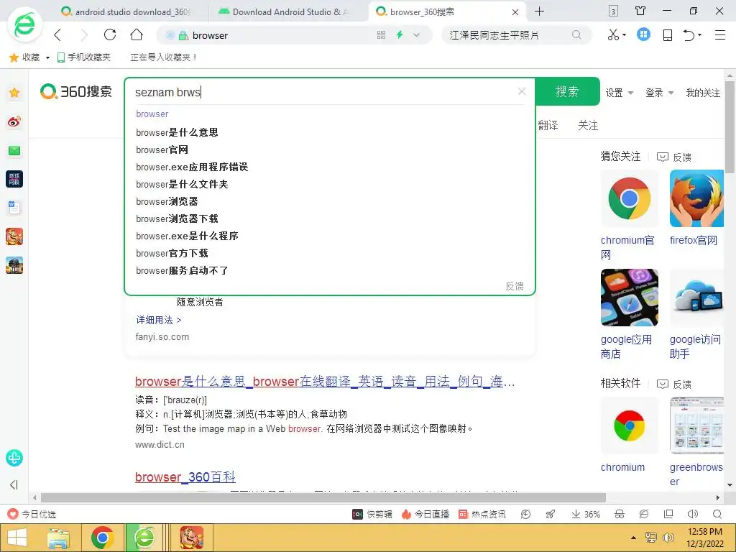Viewport: 736px width, 552px height.
Task: Open 今日优选 in status bar
Action: click(32, 515)
